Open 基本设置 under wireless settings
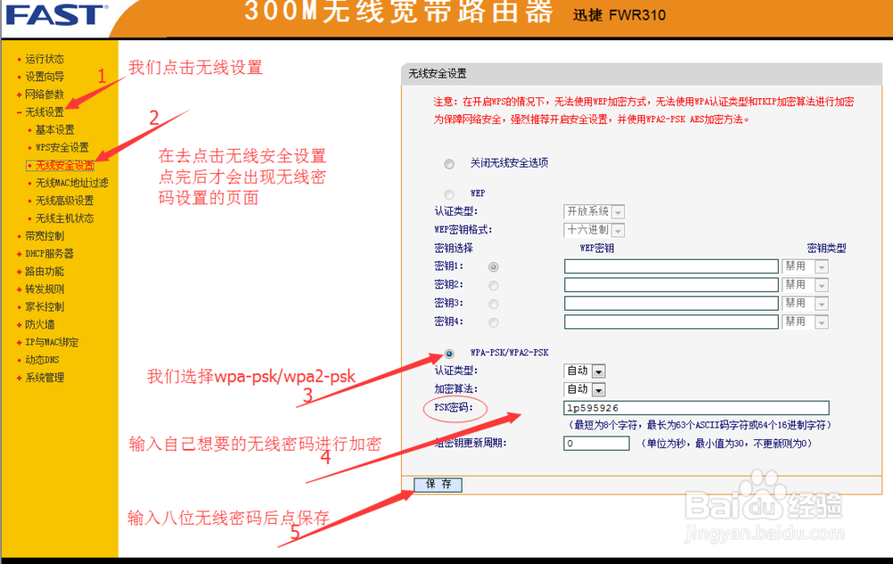The image size is (893, 564). coord(54,129)
